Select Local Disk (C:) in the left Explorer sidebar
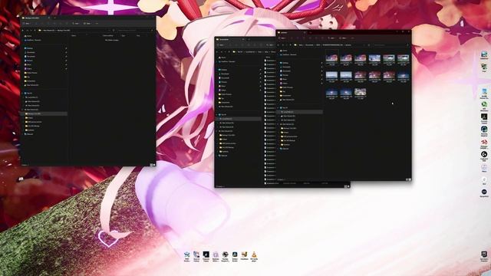The width and height of the screenshot is (491, 276). coord(32,97)
